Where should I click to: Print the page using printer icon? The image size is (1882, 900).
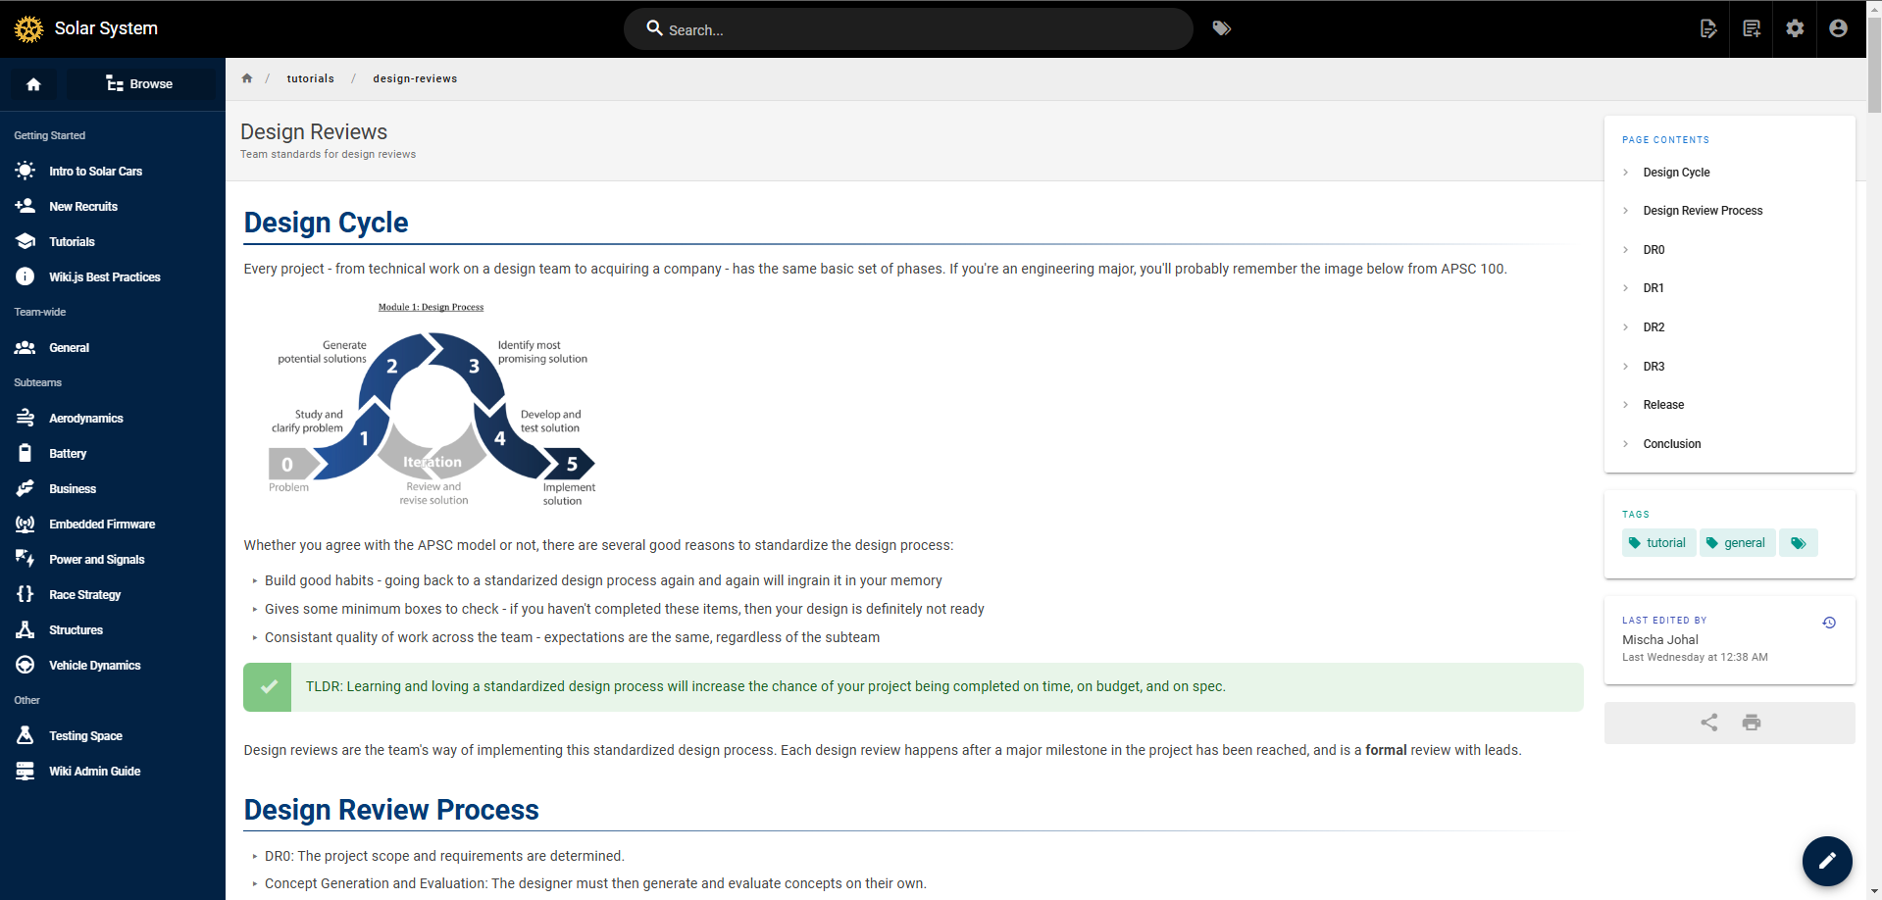click(1751, 723)
